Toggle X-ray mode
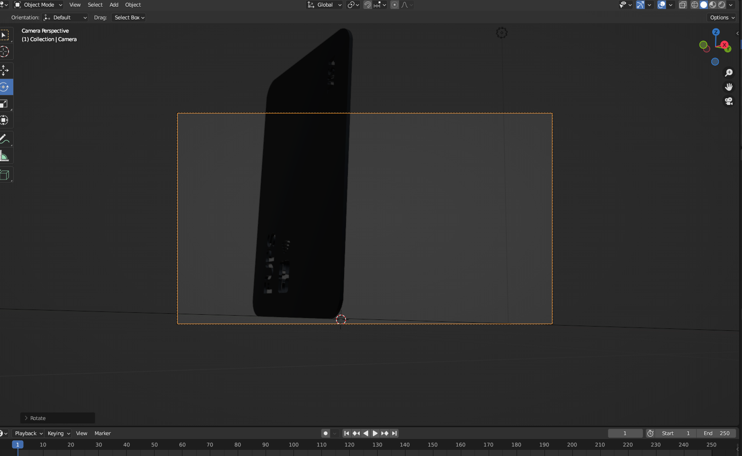The height and width of the screenshot is (456, 742). pyautogui.click(x=682, y=5)
